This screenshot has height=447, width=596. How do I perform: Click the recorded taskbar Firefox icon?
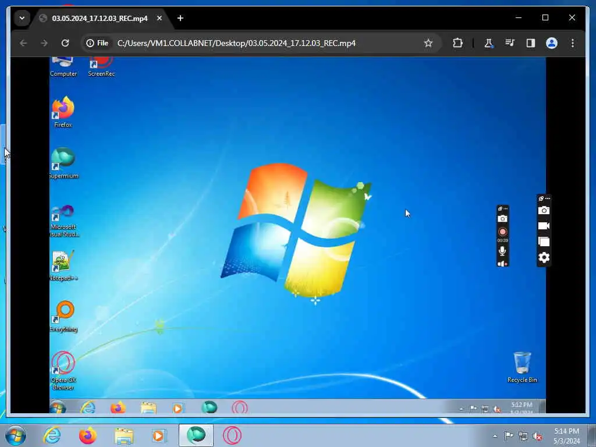(118, 407)
